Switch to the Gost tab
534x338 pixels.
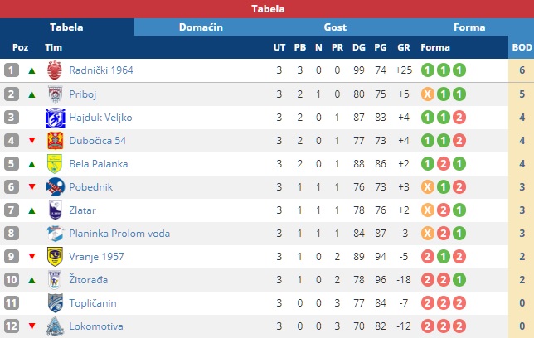pos(335,27)
